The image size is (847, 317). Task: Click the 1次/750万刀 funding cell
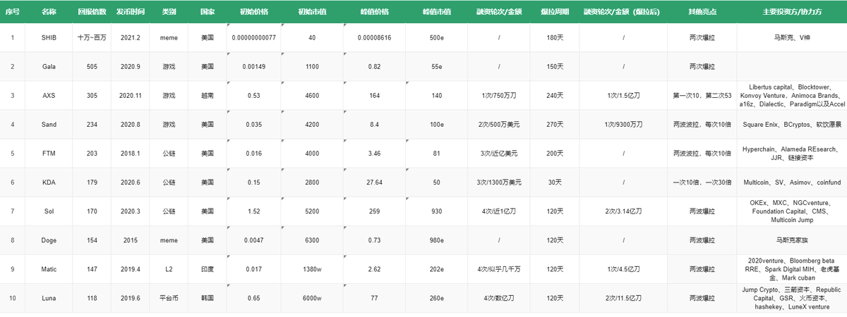pos(499,95)
